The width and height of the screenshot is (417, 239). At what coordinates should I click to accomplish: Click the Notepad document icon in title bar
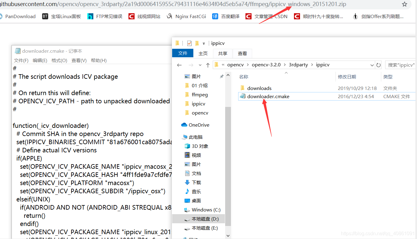(18, 51)
